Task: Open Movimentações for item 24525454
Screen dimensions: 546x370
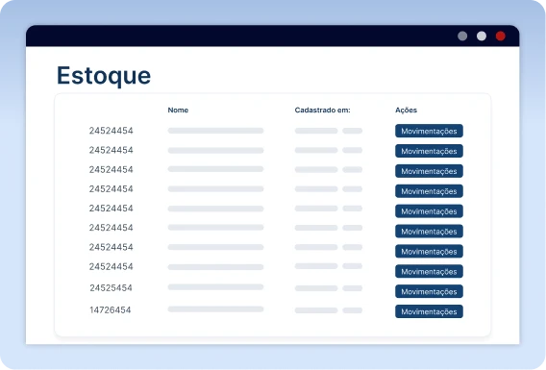Action: pyautogui.click(x=429, y=291)
